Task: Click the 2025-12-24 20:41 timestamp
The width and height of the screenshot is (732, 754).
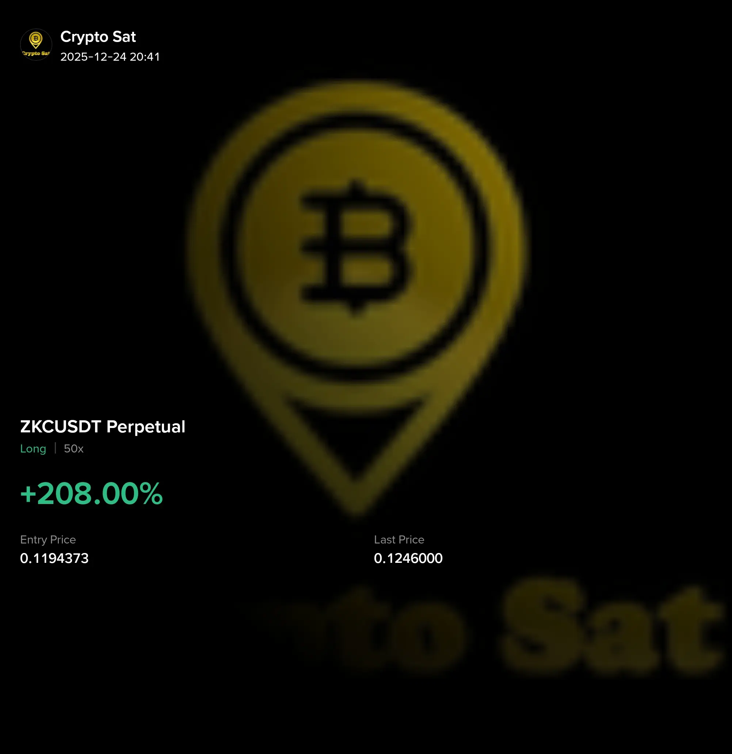Action: click(110, 57)
